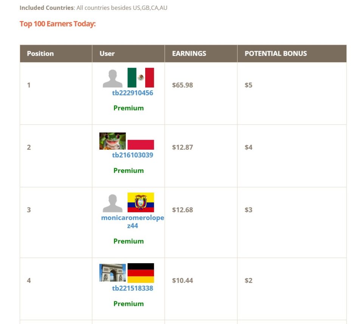Click the Ecuador flag icon
This screenshot has height=324, width=363.
pos(141,203)
